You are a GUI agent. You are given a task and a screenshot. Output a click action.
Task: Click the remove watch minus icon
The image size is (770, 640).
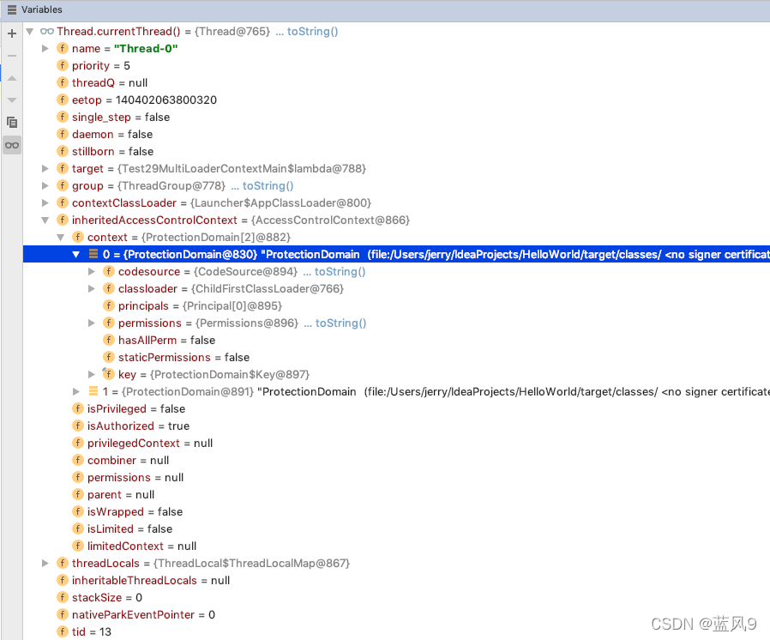tap(11, 57)
